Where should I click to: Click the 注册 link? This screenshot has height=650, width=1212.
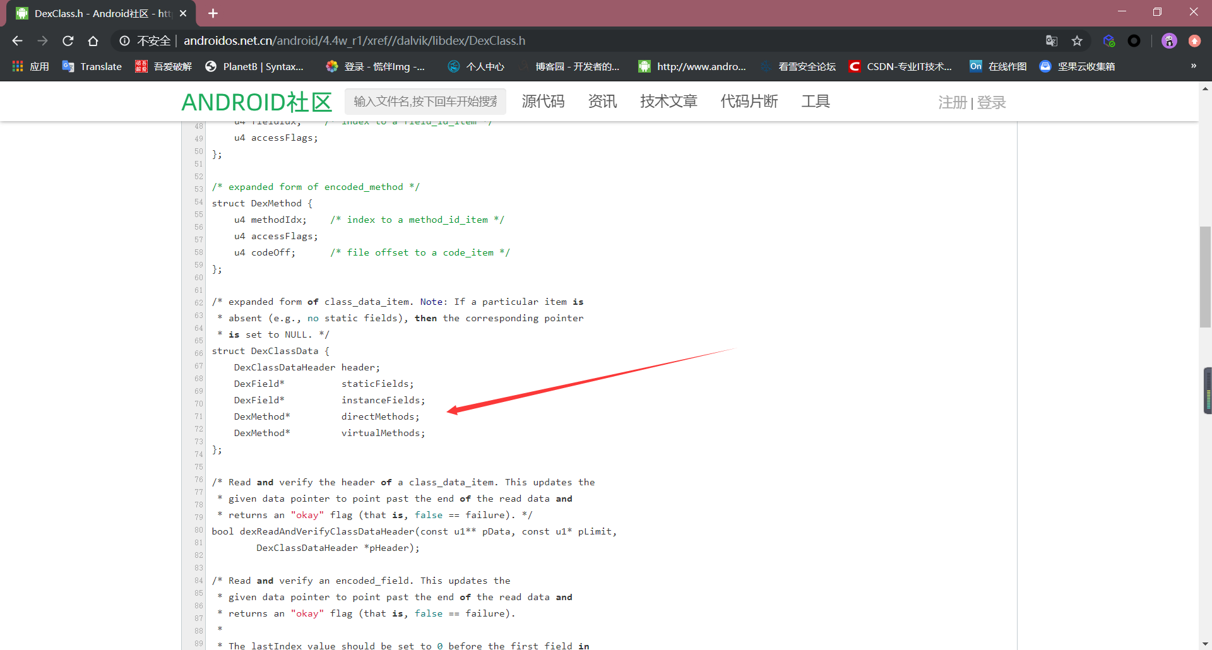pos(953,102)
